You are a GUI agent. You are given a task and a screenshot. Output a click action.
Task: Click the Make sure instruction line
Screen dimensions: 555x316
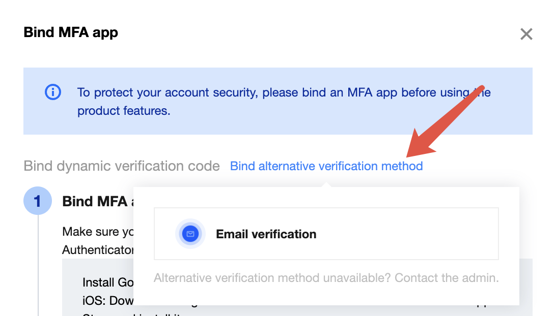(x=97, y=232)
